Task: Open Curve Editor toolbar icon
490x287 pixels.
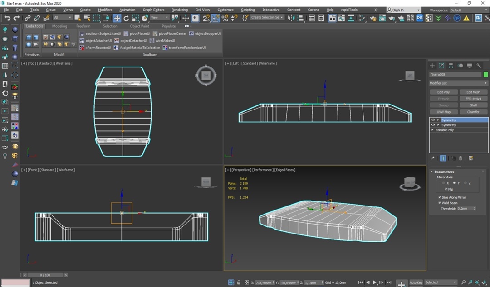Action: click(341, 18)
